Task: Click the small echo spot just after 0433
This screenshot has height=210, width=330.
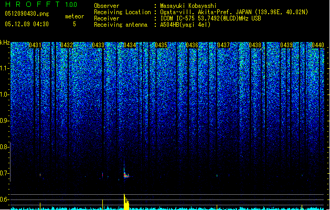Action: coord(102,175)
